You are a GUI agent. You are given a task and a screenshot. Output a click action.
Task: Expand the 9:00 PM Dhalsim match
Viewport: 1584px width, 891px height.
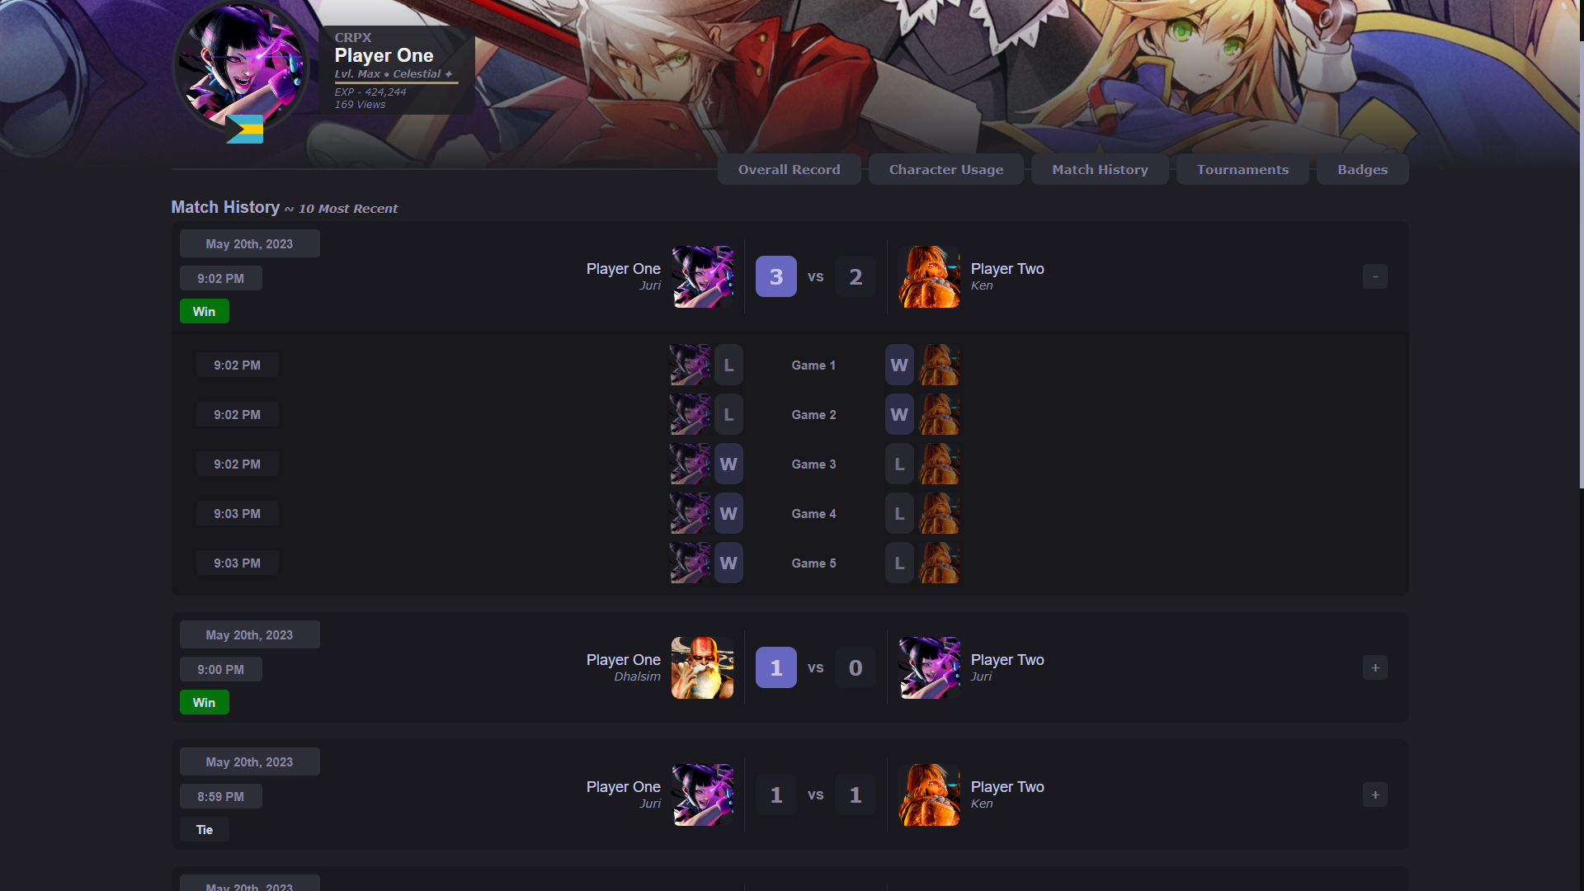[x=1374, y=667]
